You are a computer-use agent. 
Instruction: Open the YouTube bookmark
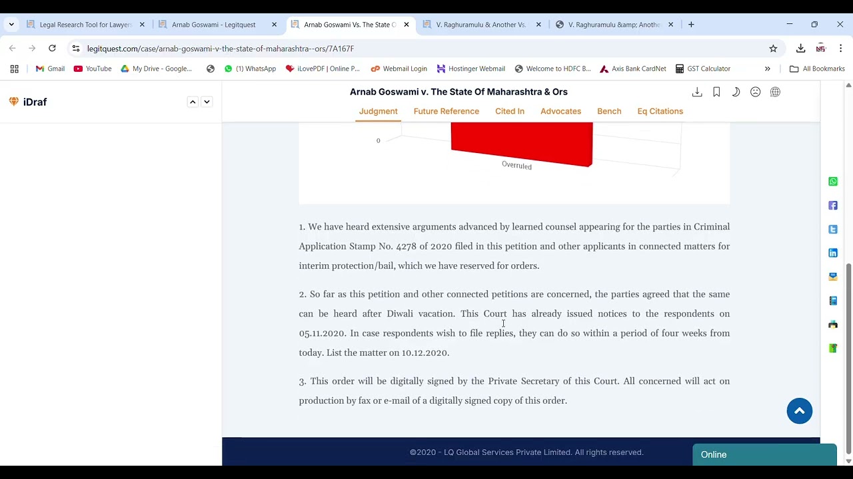point(92,69)
